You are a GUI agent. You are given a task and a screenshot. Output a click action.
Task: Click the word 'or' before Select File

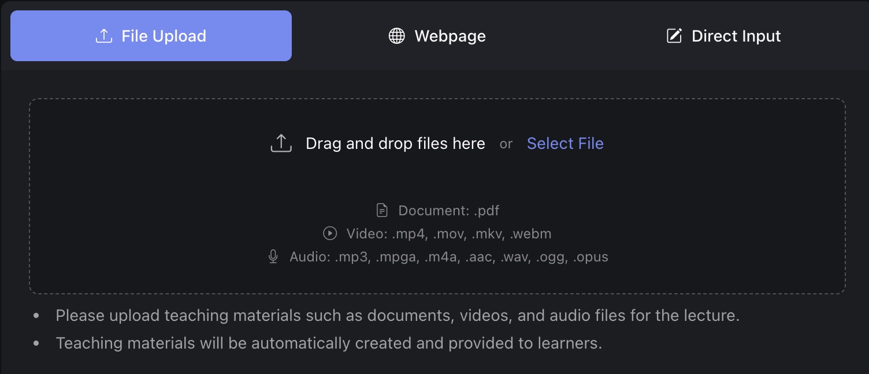506,144
